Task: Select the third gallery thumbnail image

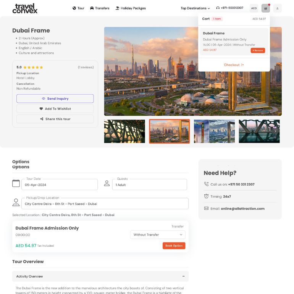Action: [x=214, y=131]
